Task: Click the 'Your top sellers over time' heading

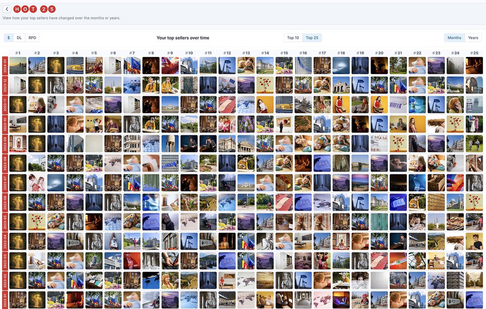Action: point(183,38)
